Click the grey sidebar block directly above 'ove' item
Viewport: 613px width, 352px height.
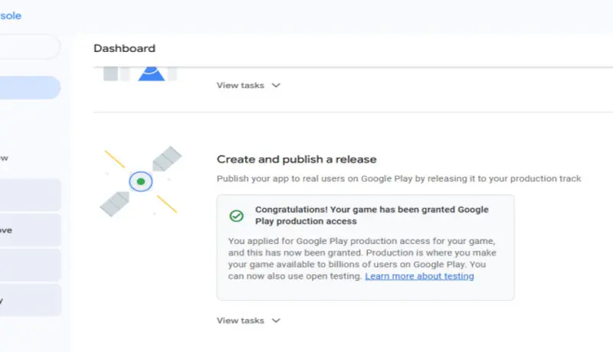tap(29, 195)
